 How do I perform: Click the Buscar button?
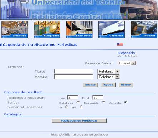click(x=90, y=85)
